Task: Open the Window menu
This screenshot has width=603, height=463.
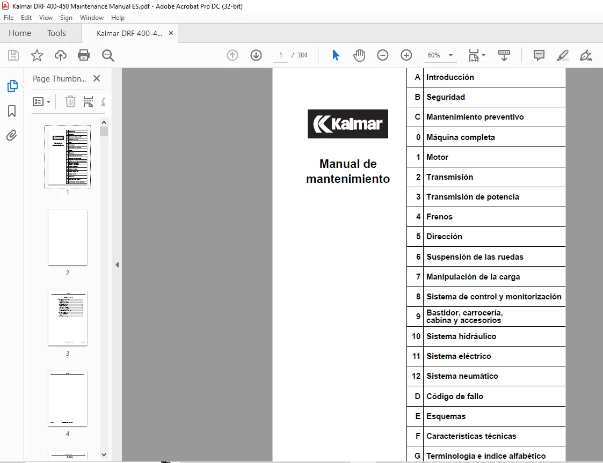Action: [91, 18]
